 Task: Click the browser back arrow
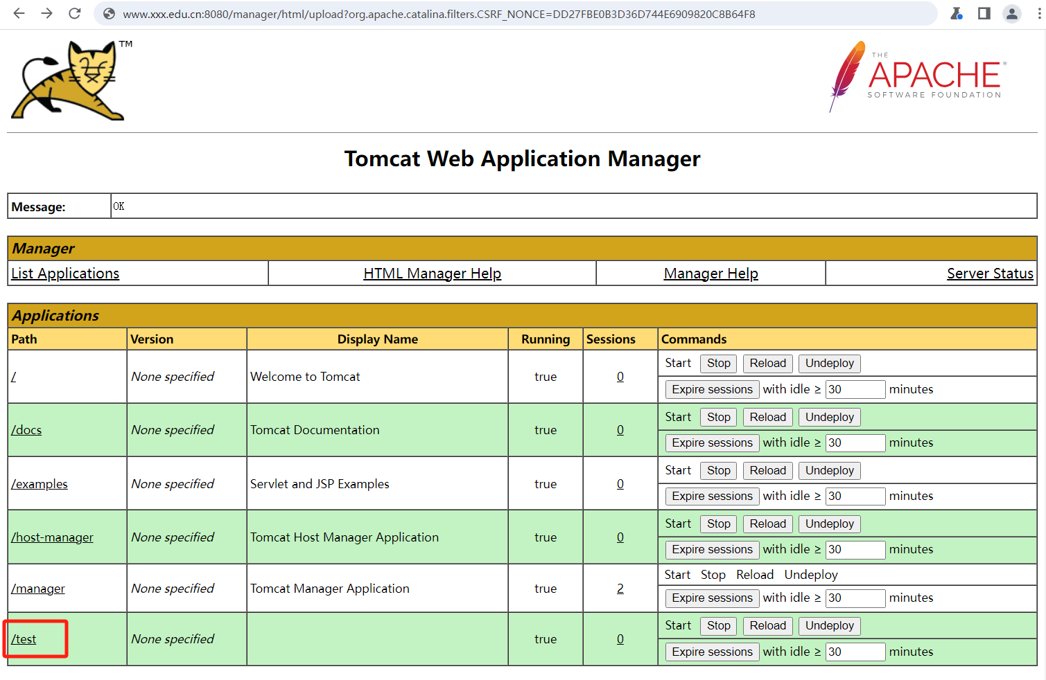pos(19,13)
